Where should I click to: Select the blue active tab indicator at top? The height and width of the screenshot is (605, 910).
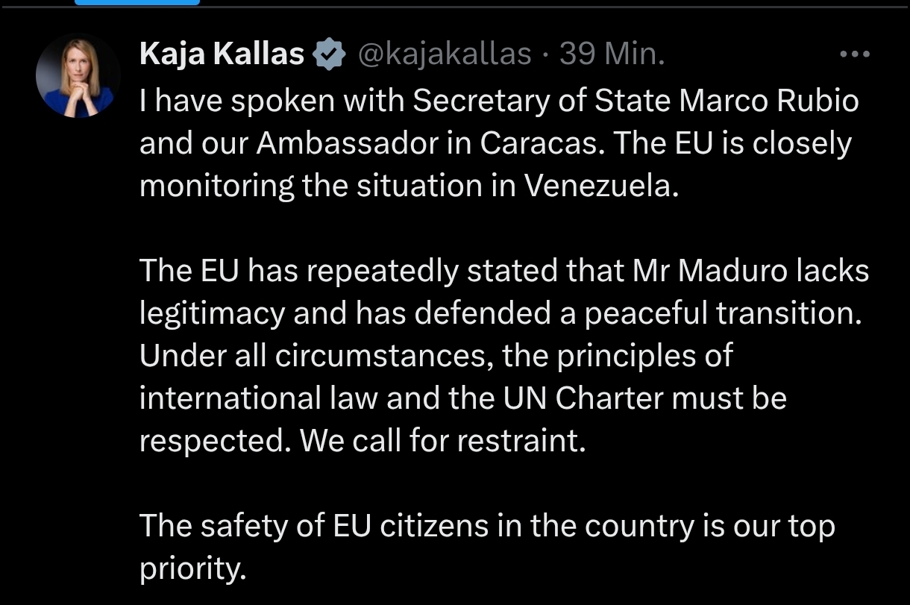(x=137, y=2)
